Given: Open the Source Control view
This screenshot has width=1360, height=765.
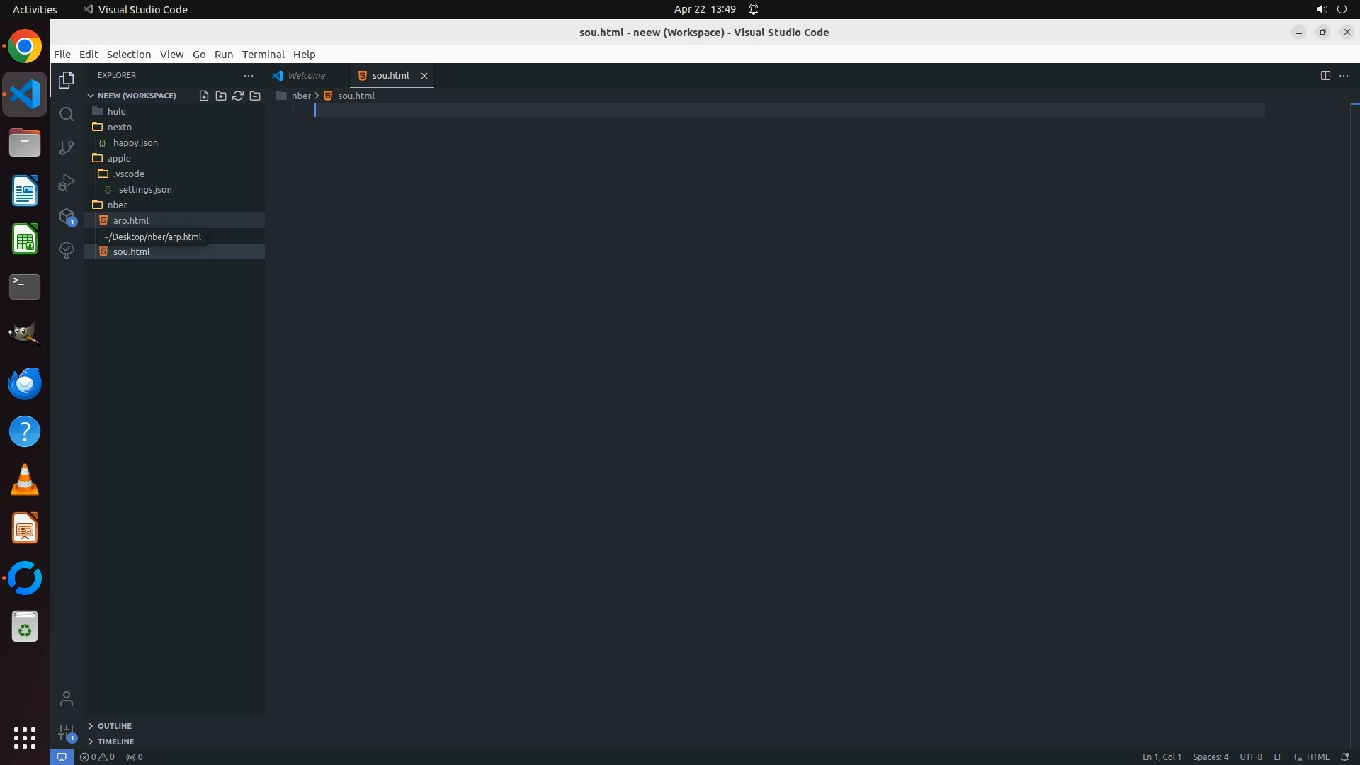Looking at the screenshot, I should coord(67,148).
